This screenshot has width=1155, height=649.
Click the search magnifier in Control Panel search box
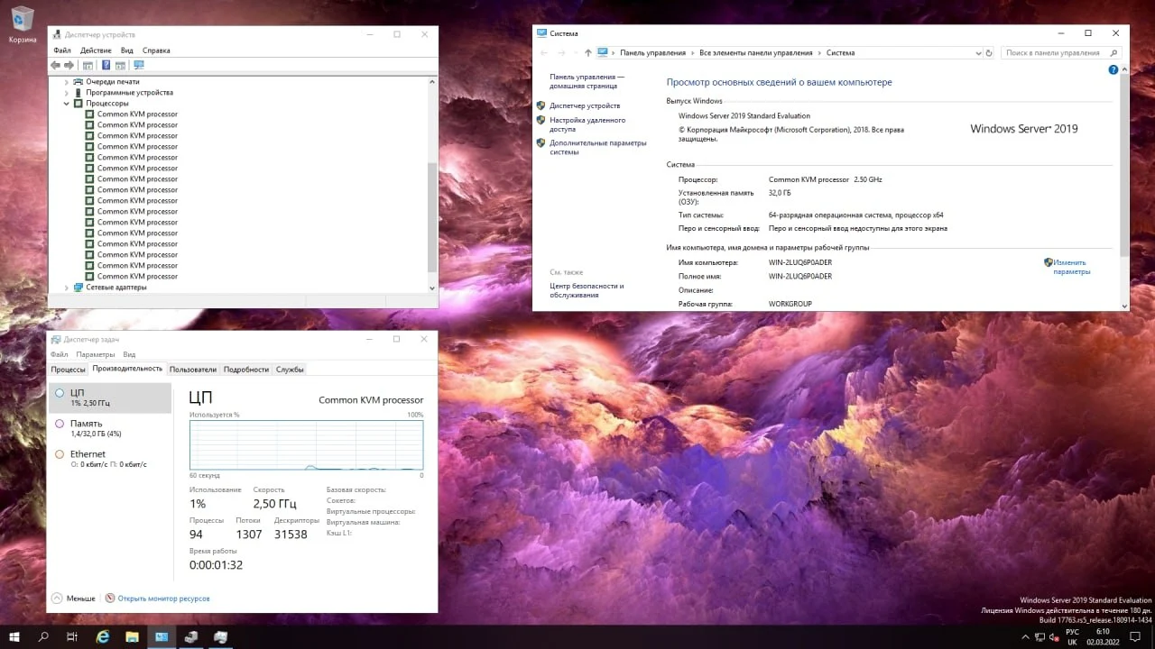point(1115,53)
